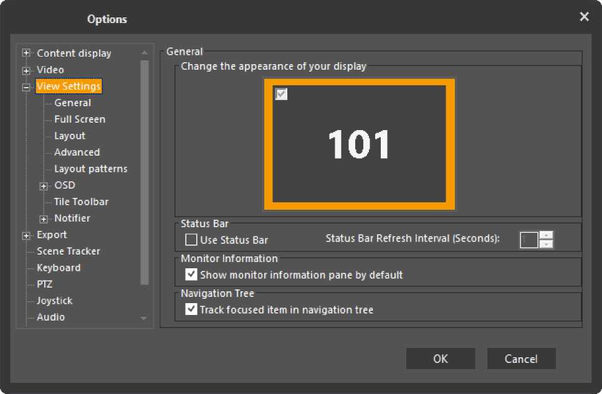Image resolution: width=602 pixels, height=394 pixels.
Task: Expand the Export tree node
Action: coord(26,235)
